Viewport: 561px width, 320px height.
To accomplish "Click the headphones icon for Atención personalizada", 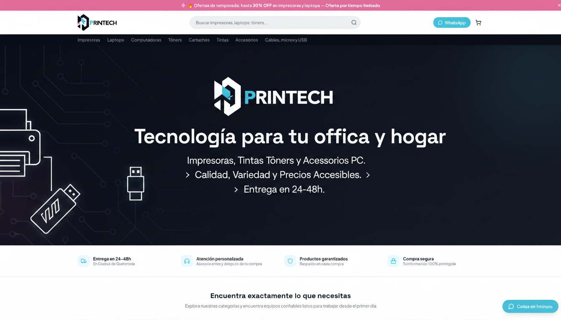I will coord(187,261).
